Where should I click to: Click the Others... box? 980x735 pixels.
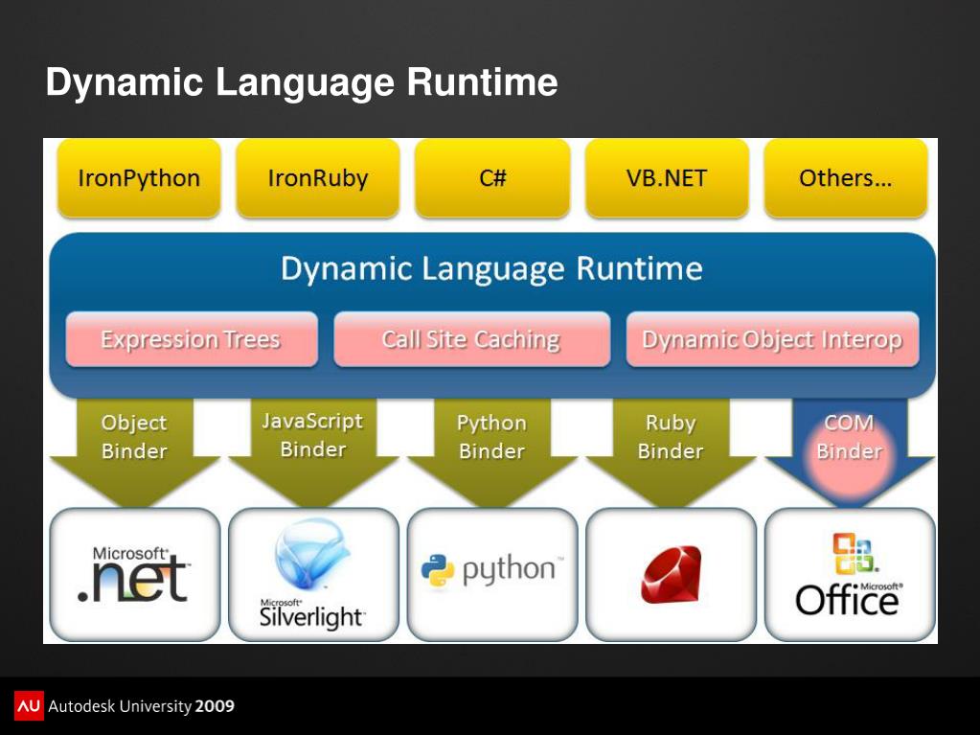coord(846,178)
